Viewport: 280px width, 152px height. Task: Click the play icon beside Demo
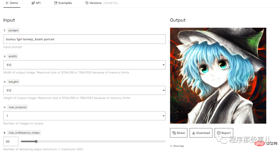(7, 3)
